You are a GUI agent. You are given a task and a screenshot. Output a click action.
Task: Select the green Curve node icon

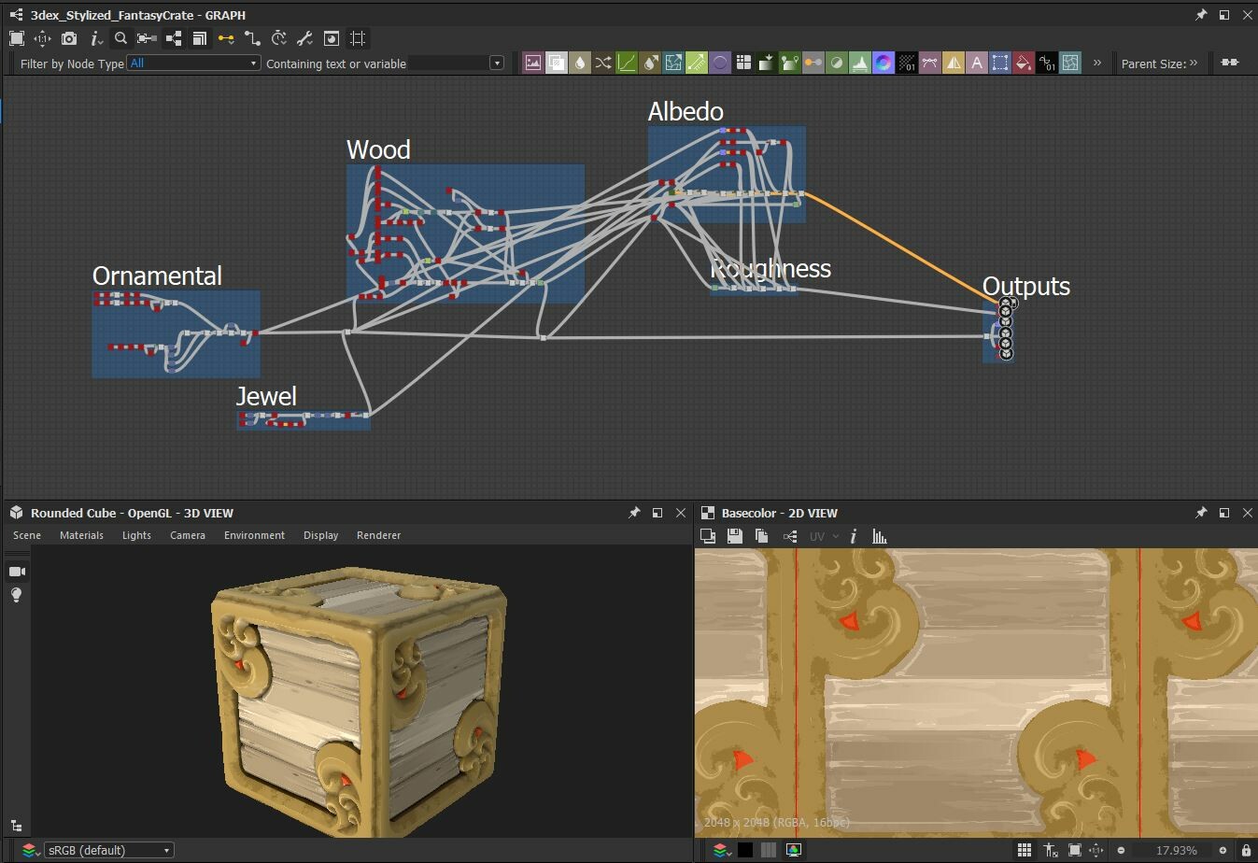[625, 63]
